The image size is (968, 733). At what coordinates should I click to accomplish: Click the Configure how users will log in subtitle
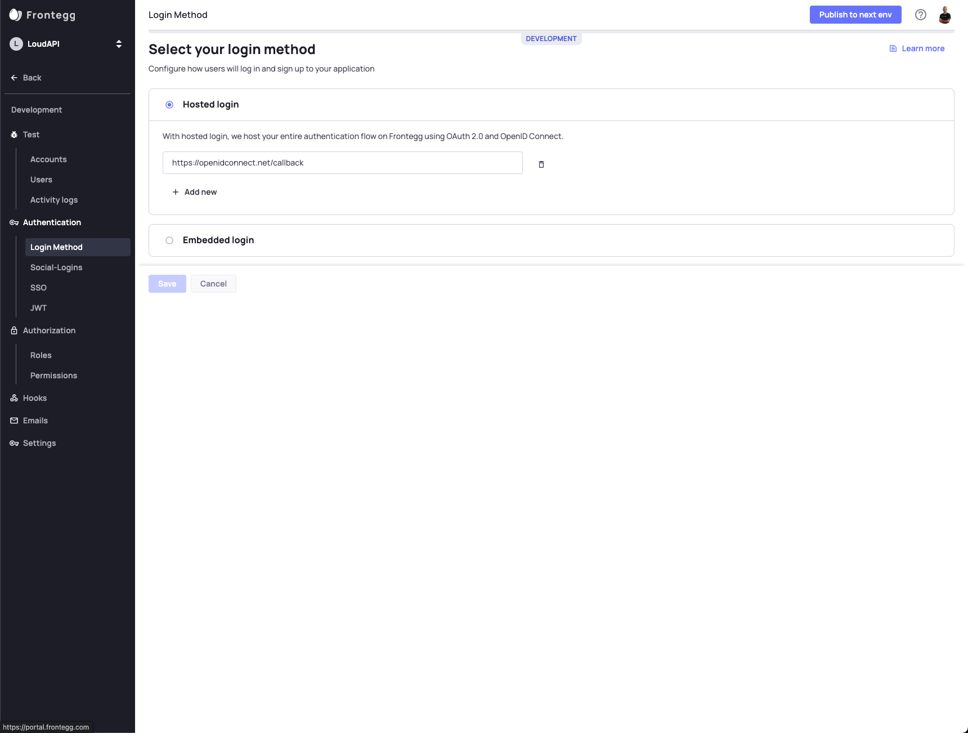(x=261, y=69)
